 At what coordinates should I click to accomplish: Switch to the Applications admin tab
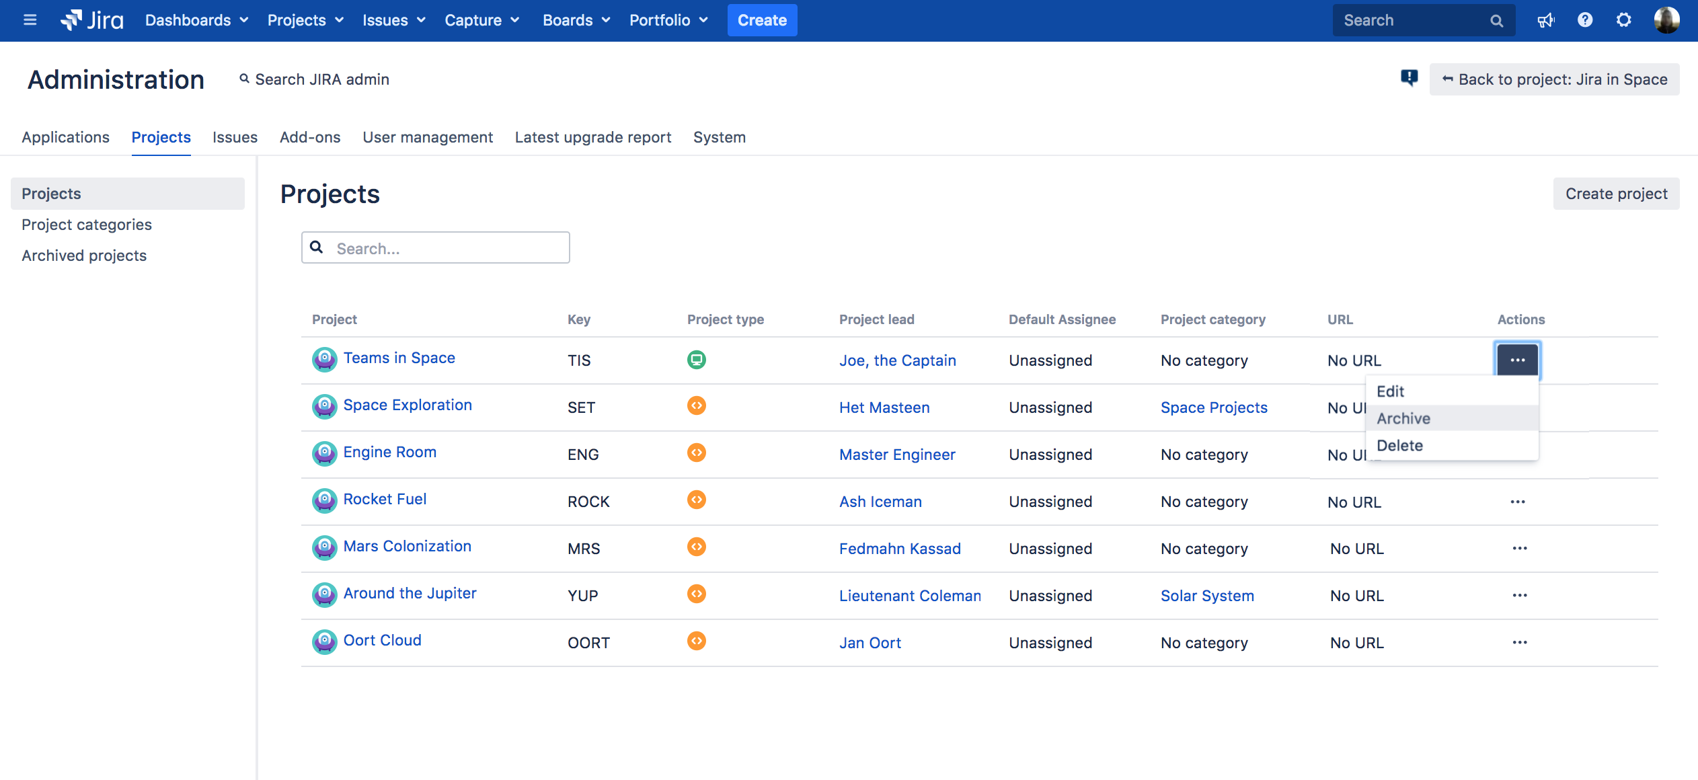65,137
